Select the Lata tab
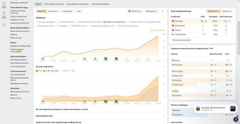The image size is (240, 124). pos(79,11)
